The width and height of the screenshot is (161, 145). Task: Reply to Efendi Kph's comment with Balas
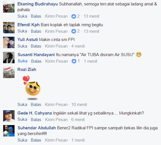pyautogui.click(x=36, y=31)
